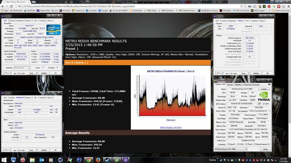Screen dimensions: 291x163
Task: Click the Lookup button in GPU-Z
Action: [264, 89]
